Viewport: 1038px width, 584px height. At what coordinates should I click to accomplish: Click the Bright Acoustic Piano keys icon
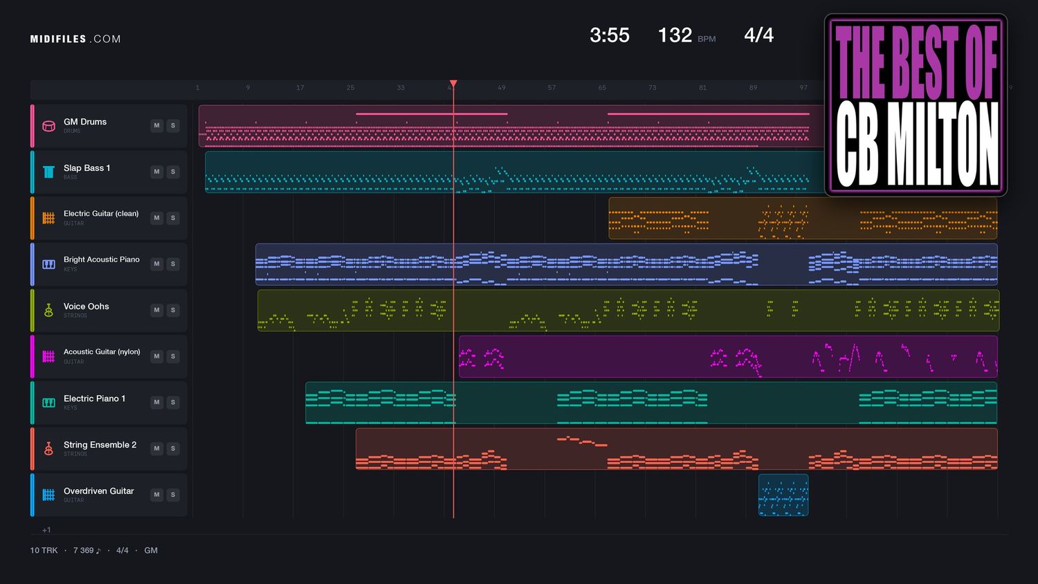pyautogui.click(x=48, y=264)
